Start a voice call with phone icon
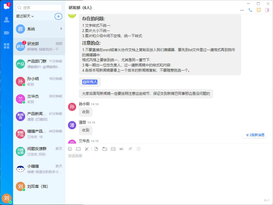The width and height of the screenshot is (273, 205). click(250, 10)
